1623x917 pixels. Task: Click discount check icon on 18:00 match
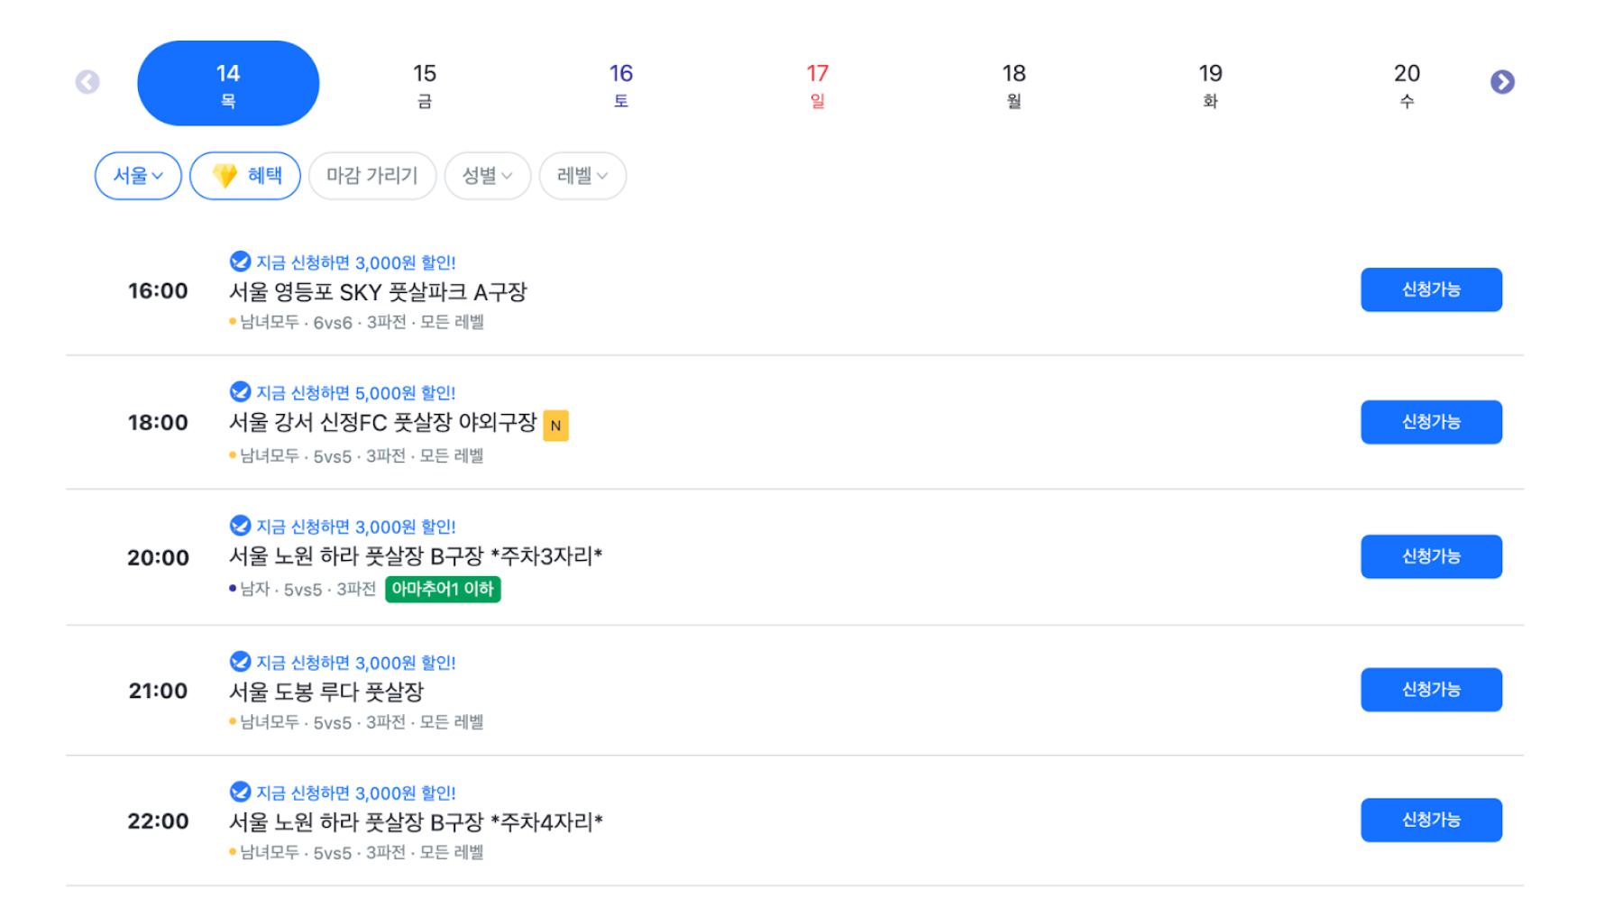tap(240, 391)
